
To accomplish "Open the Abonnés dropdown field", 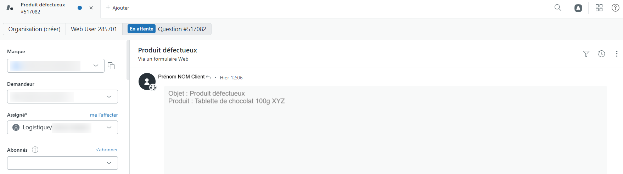I will coord(62,163).
